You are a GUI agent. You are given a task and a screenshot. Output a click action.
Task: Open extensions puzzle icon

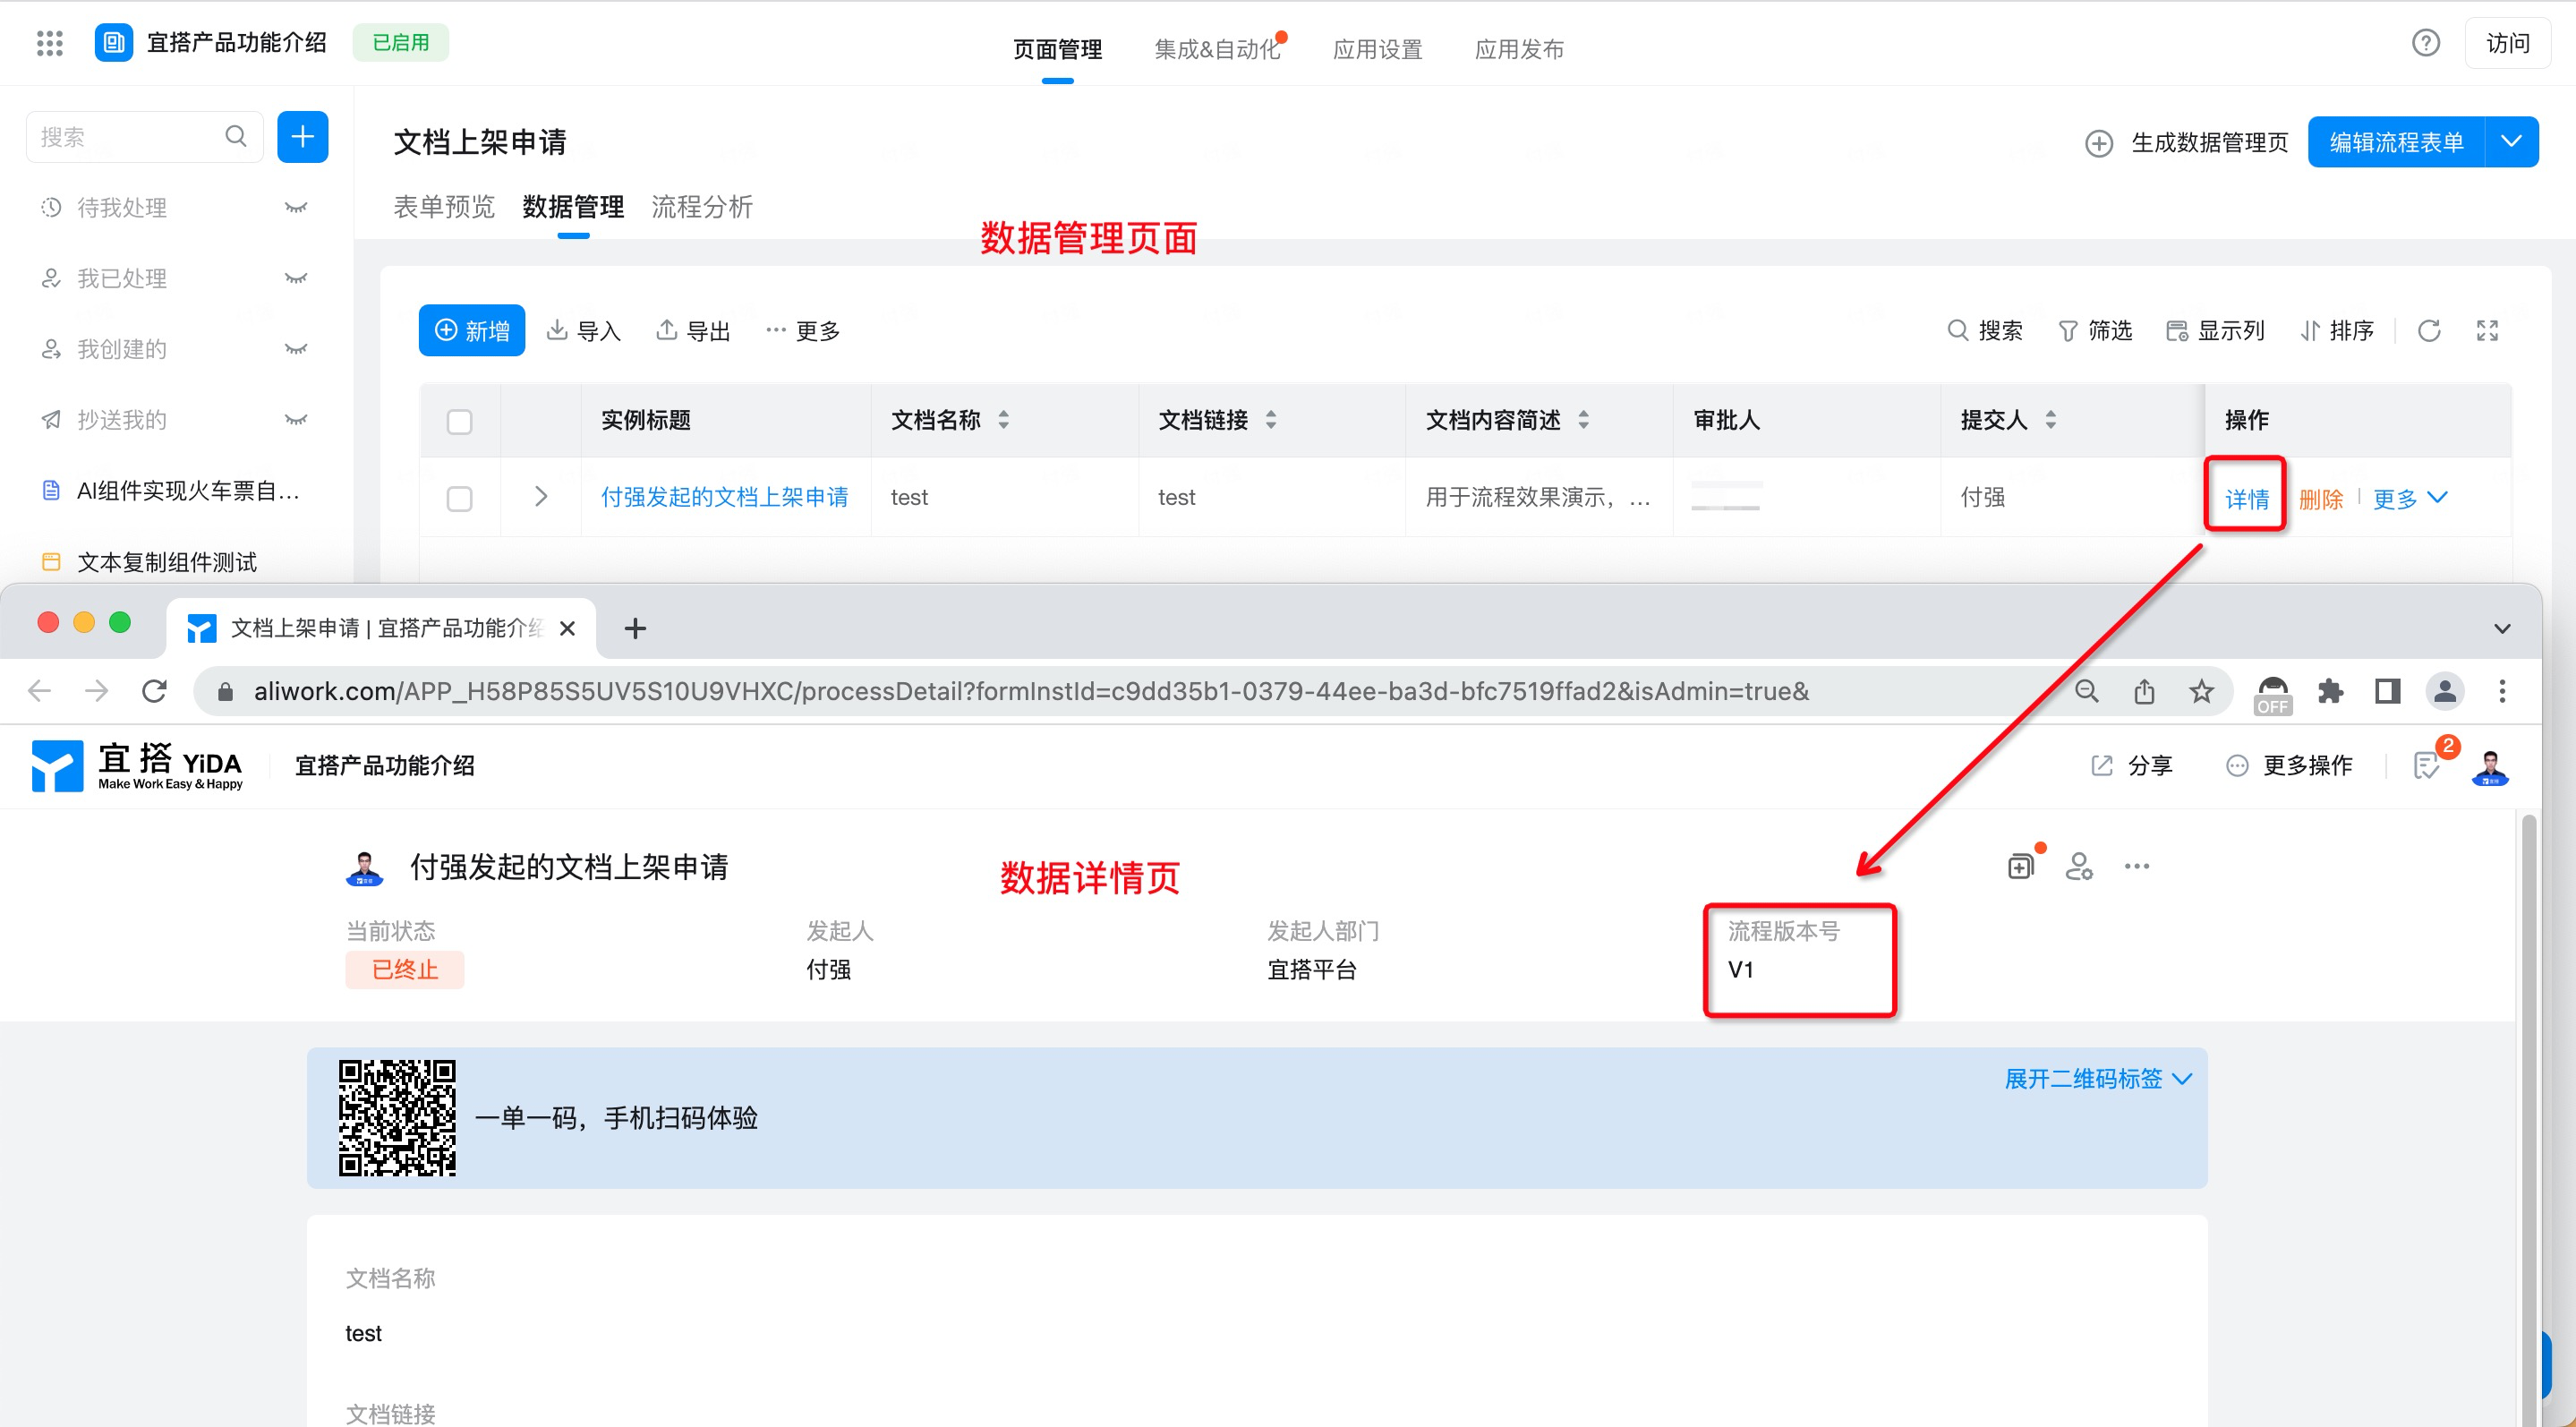coord(2330,691)
